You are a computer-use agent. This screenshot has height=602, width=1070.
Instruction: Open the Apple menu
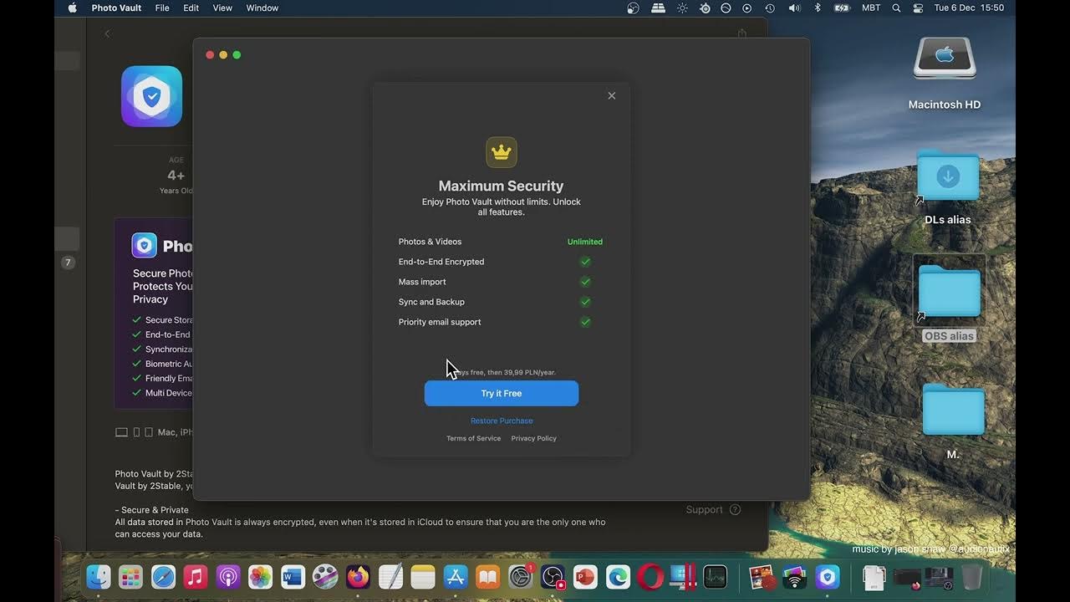point(72,8)
